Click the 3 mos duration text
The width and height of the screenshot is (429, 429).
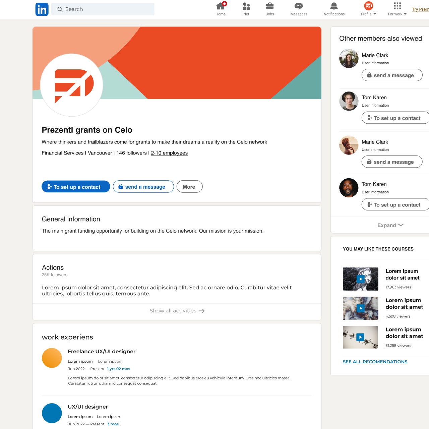coord(113,424)
